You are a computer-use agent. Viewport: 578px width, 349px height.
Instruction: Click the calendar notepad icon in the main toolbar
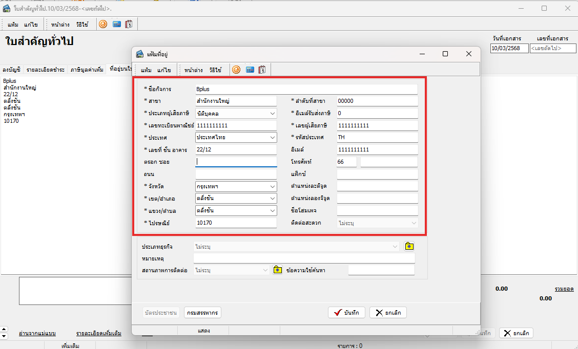129,24
